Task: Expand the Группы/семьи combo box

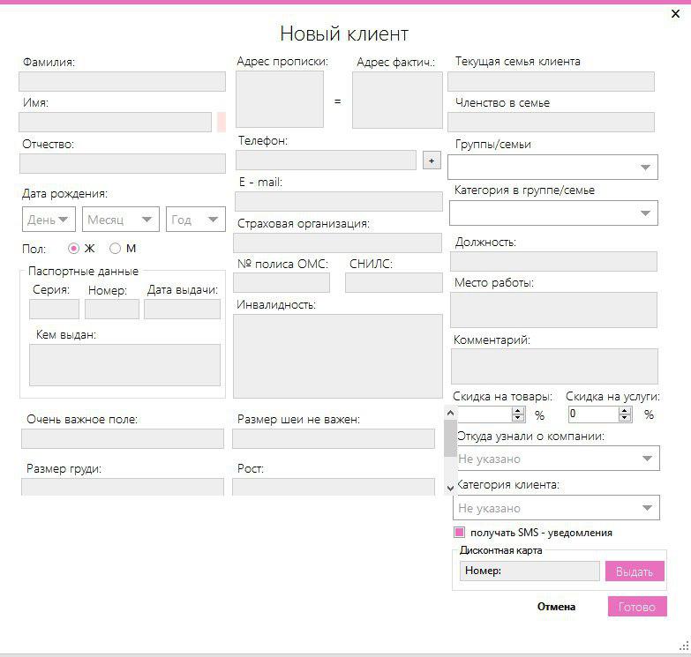Action: (x=552, y=167)
